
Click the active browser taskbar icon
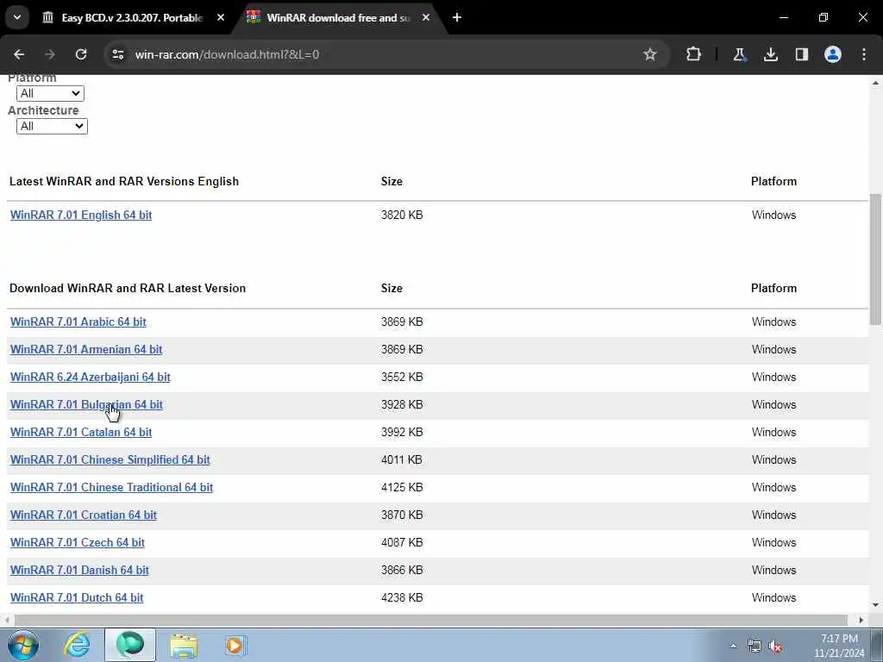130,645
